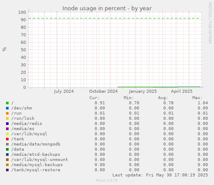Click the 100 y-axis label
214x185 pixels.
(x=22, y=12)
